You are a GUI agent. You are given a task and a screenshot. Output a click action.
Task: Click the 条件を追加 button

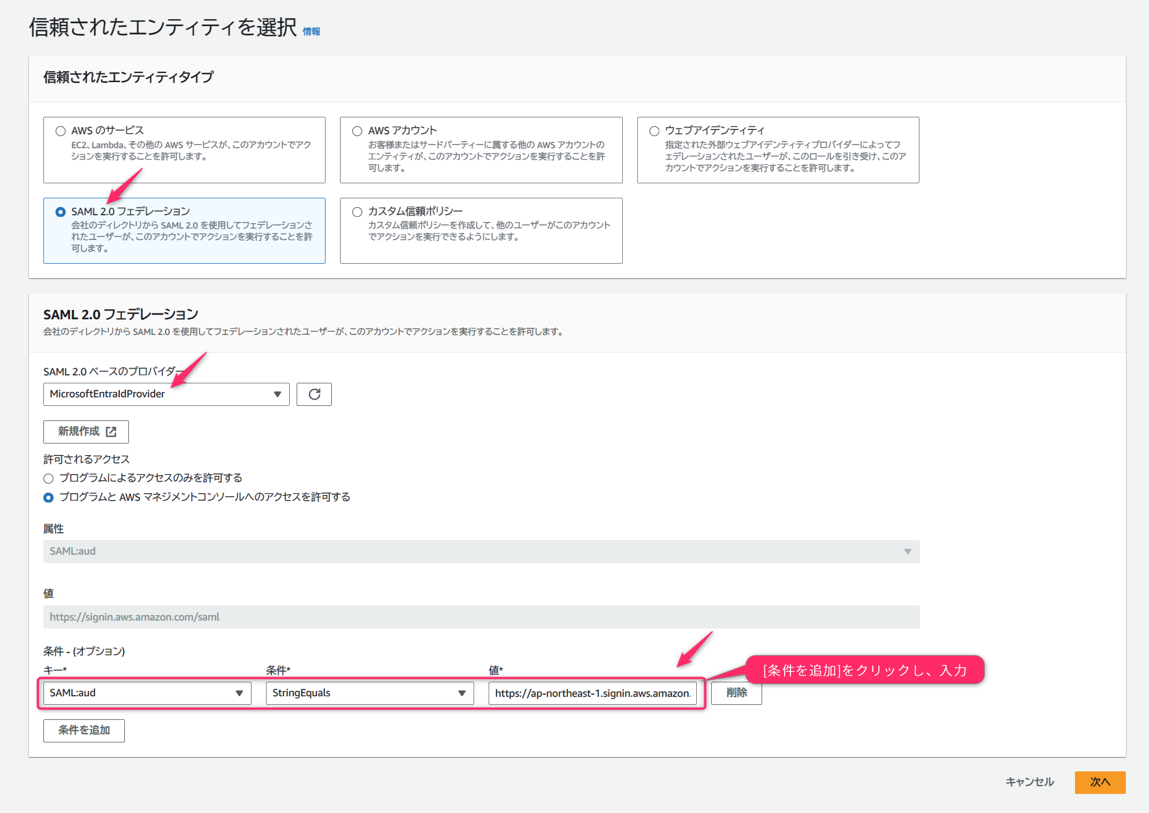click(x=84, y=731)
